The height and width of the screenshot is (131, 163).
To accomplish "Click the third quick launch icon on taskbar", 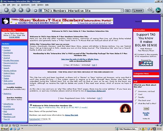I will pyautogui.click(x=18, y=129).
